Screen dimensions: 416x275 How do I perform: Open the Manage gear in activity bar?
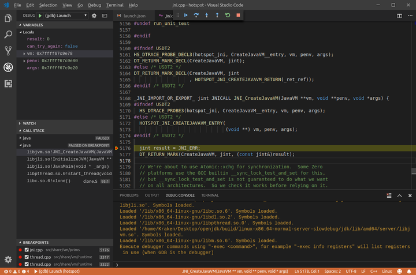pyautogui.click(x=8, y=259)
